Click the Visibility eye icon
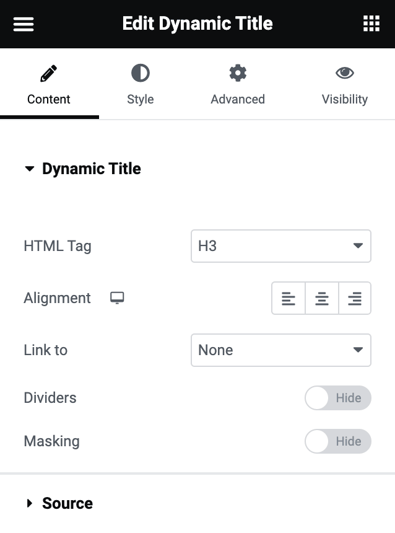Viewport: 395px width, 533px height. [345, 74]
